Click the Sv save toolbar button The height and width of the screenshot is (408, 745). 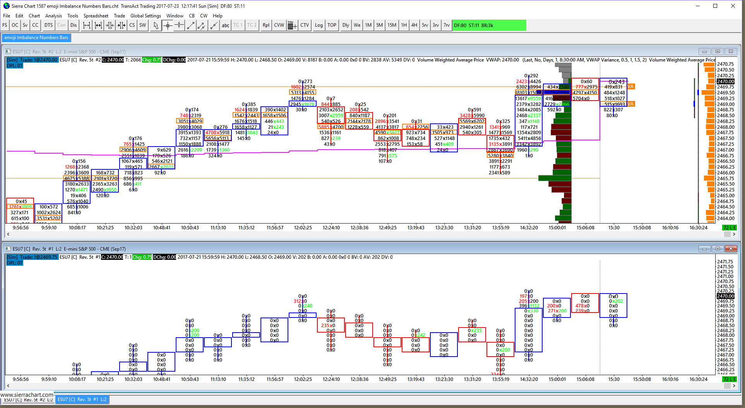(x=25, y=25)
